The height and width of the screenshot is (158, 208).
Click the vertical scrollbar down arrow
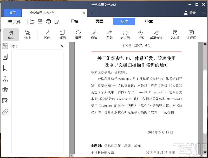click(205, 152)
